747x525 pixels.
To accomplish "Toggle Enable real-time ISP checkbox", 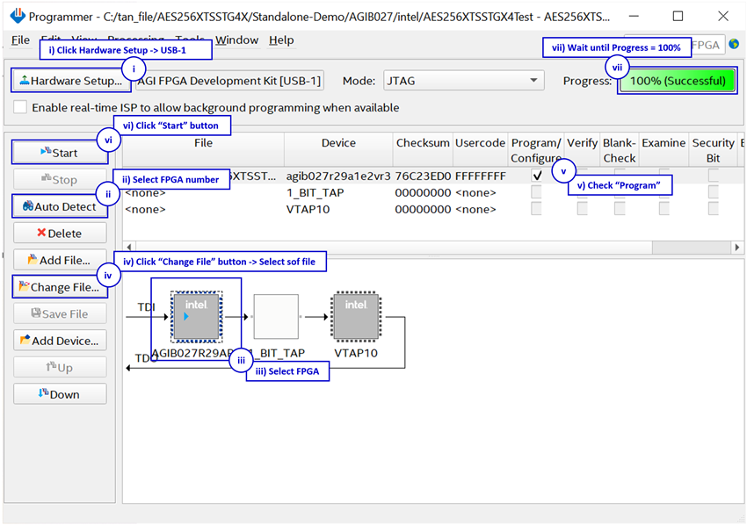I will tap(20, 107).
